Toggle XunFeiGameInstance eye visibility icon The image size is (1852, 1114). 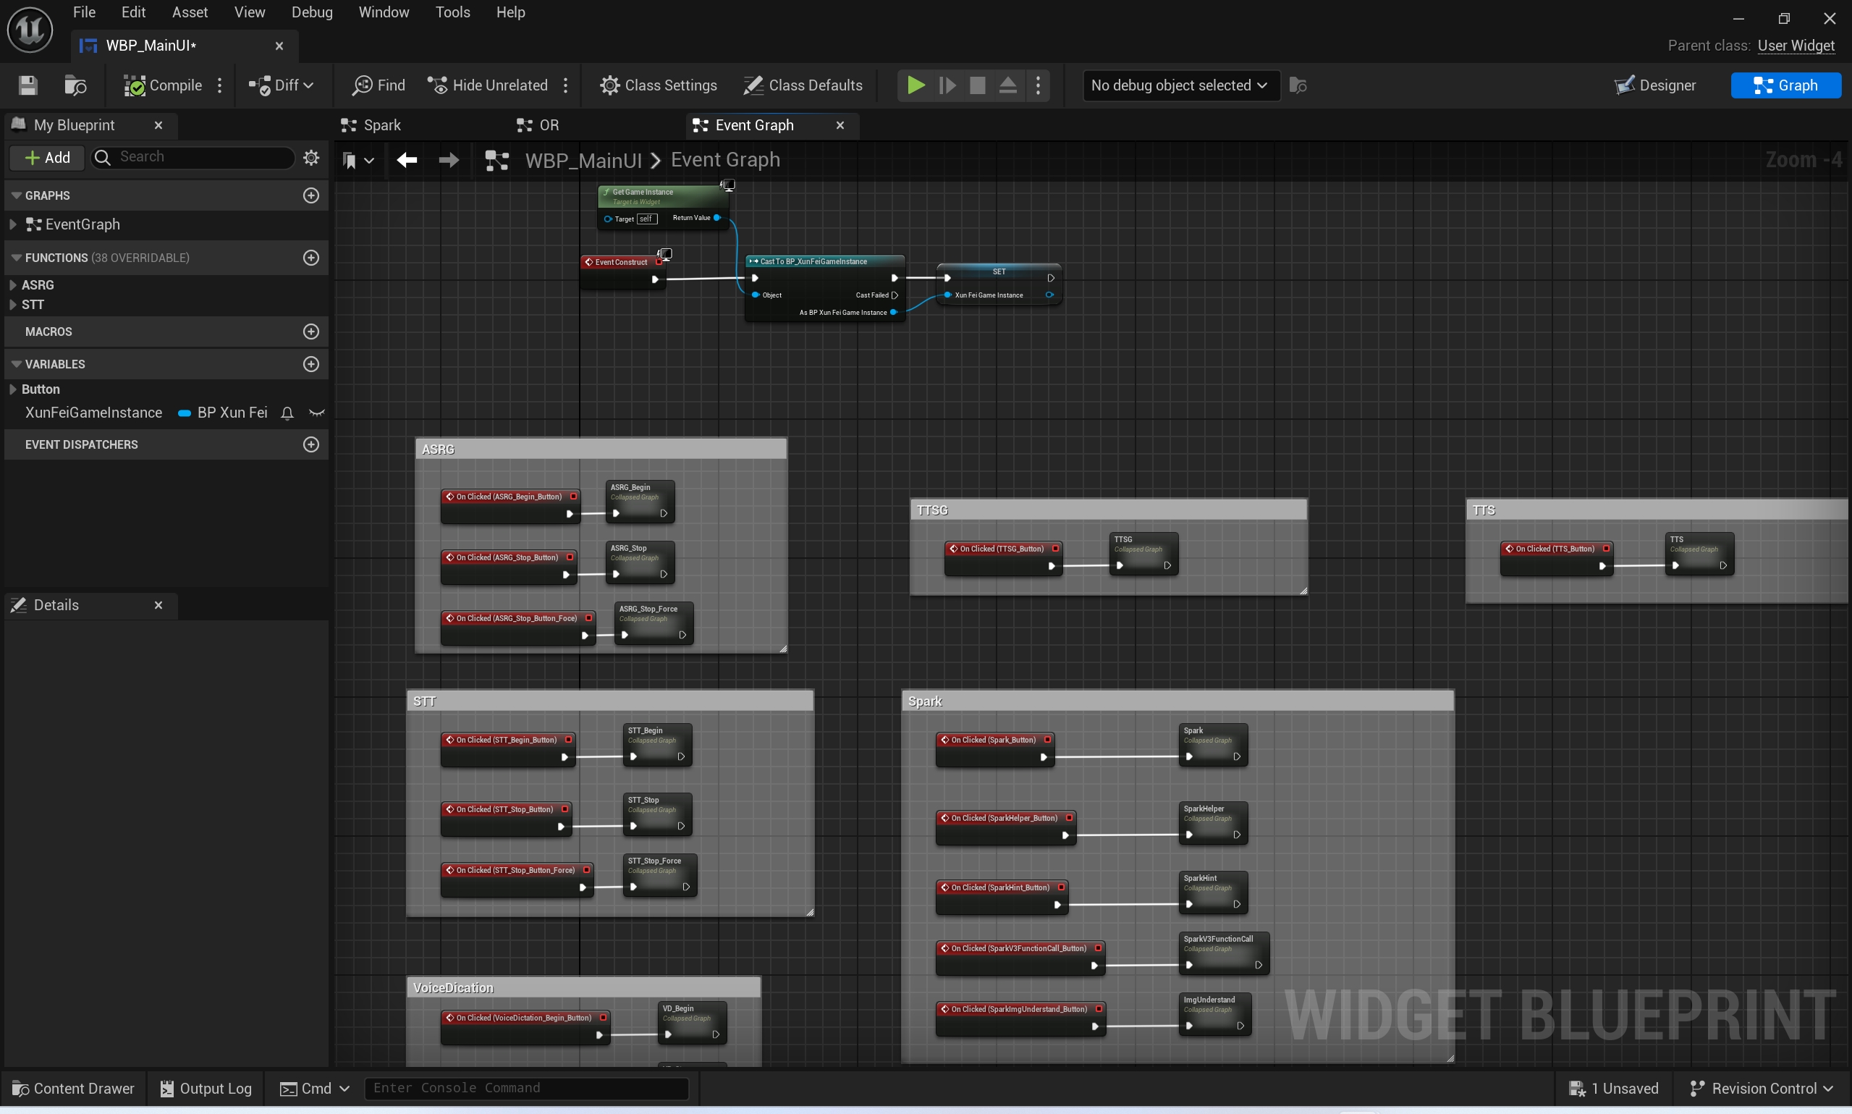coord(317,413)
